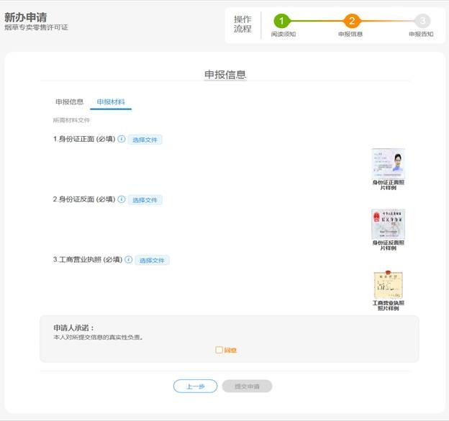
Task: Go back with the 上一步 button
Action: 195,386
